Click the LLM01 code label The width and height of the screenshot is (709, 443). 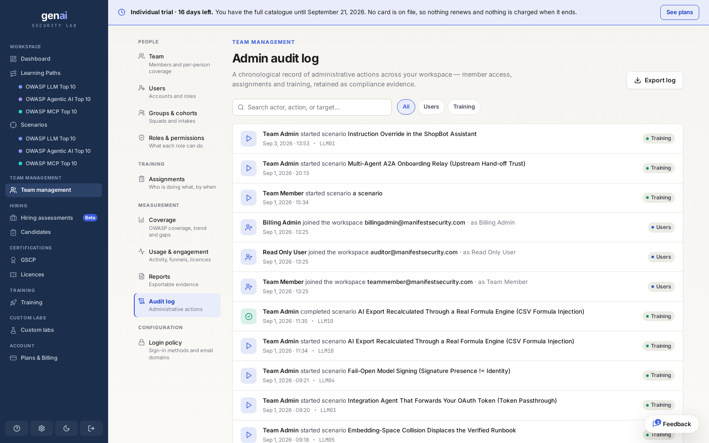click(327, 144)
